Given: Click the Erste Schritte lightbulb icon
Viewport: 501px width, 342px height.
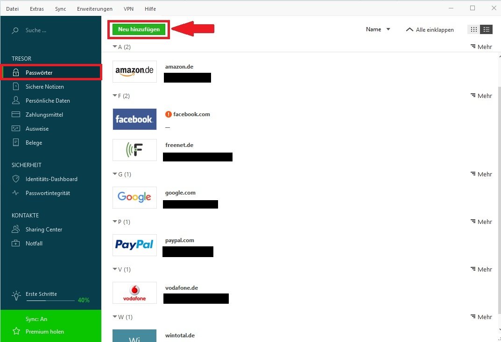Looking at the screenshot, I should (x=16, y=295).
